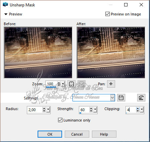
Task: Save preset using the floppy disk icon
Action: (121, 98)
